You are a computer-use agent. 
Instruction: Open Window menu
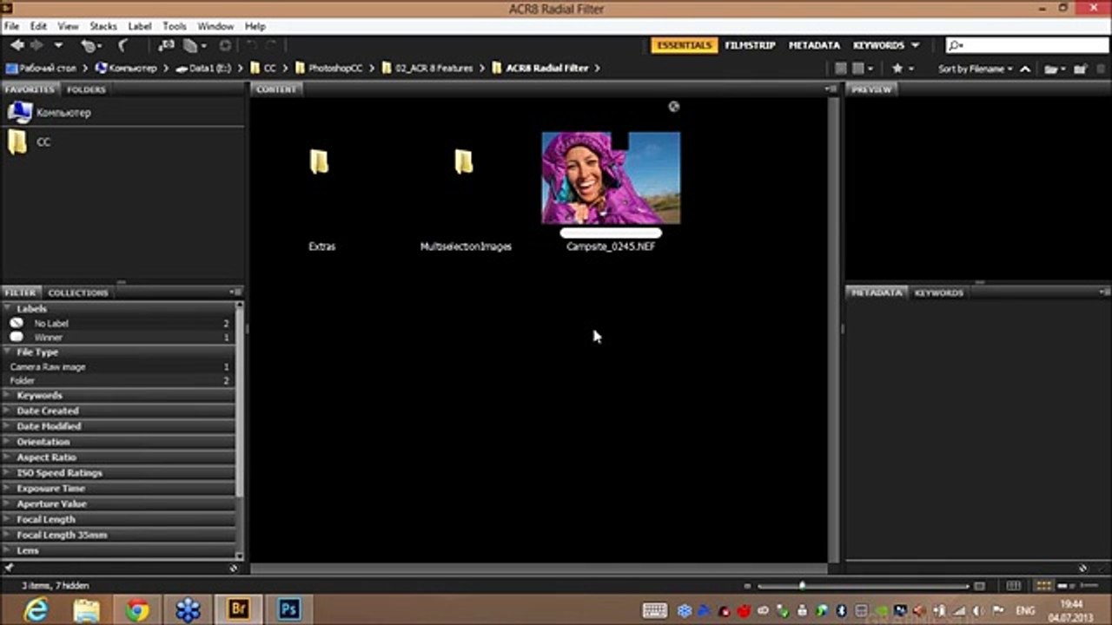tap(215, 27)
